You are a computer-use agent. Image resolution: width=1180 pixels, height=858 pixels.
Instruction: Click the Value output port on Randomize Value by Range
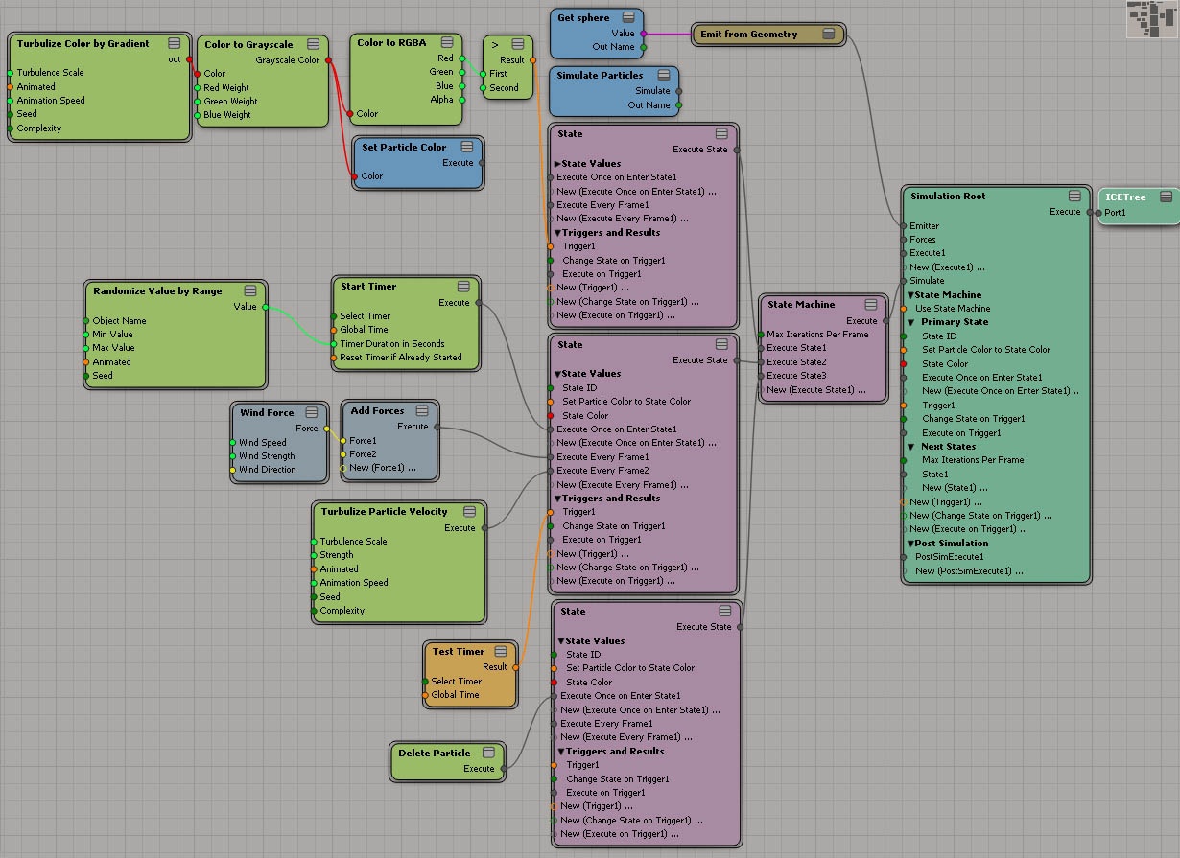(266, 307)
